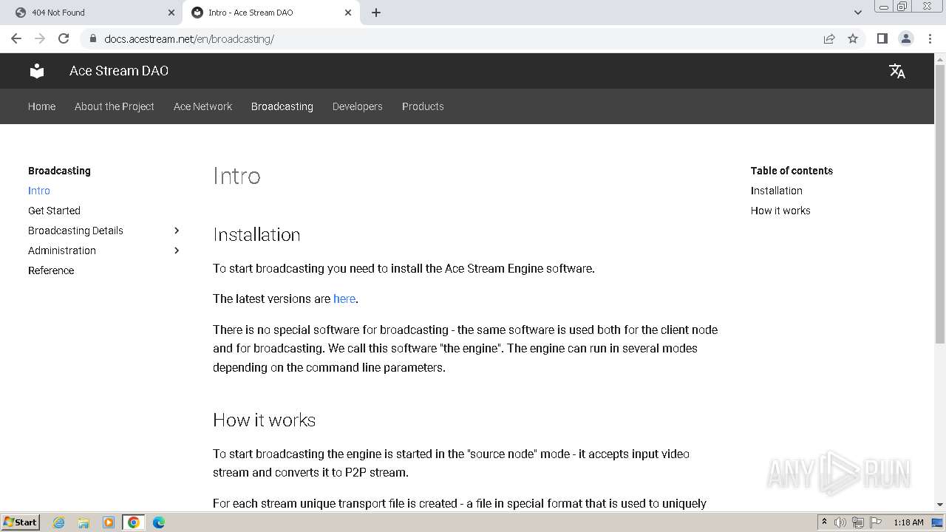Launch Internet Explorer from the taskbar
The image size is (946, 532).
[x=59, y=522]
